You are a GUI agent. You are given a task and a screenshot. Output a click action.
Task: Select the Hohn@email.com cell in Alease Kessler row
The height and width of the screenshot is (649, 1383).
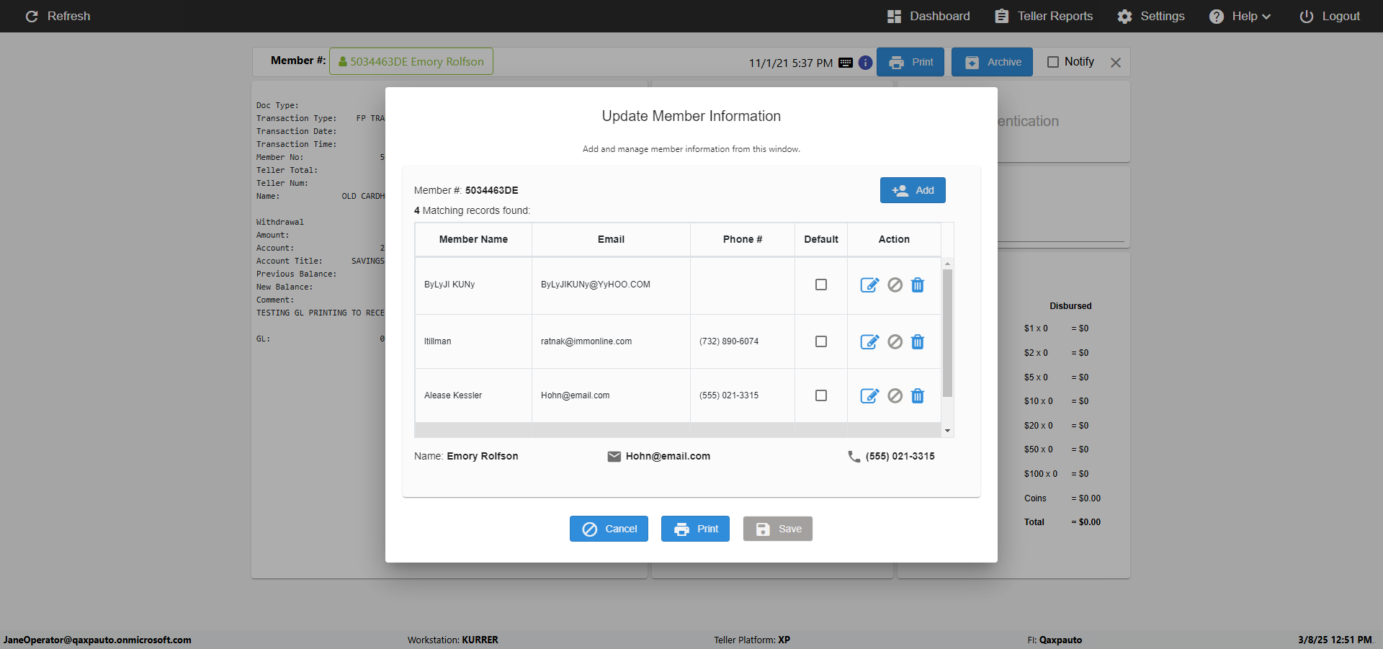click(611, 395)
